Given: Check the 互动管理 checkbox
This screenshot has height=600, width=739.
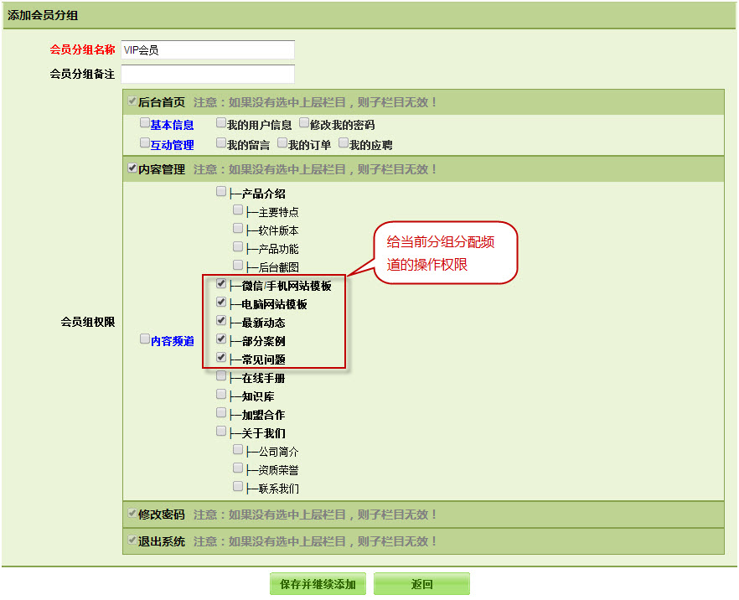Looking at the screenshot, I should coord(145,142).
